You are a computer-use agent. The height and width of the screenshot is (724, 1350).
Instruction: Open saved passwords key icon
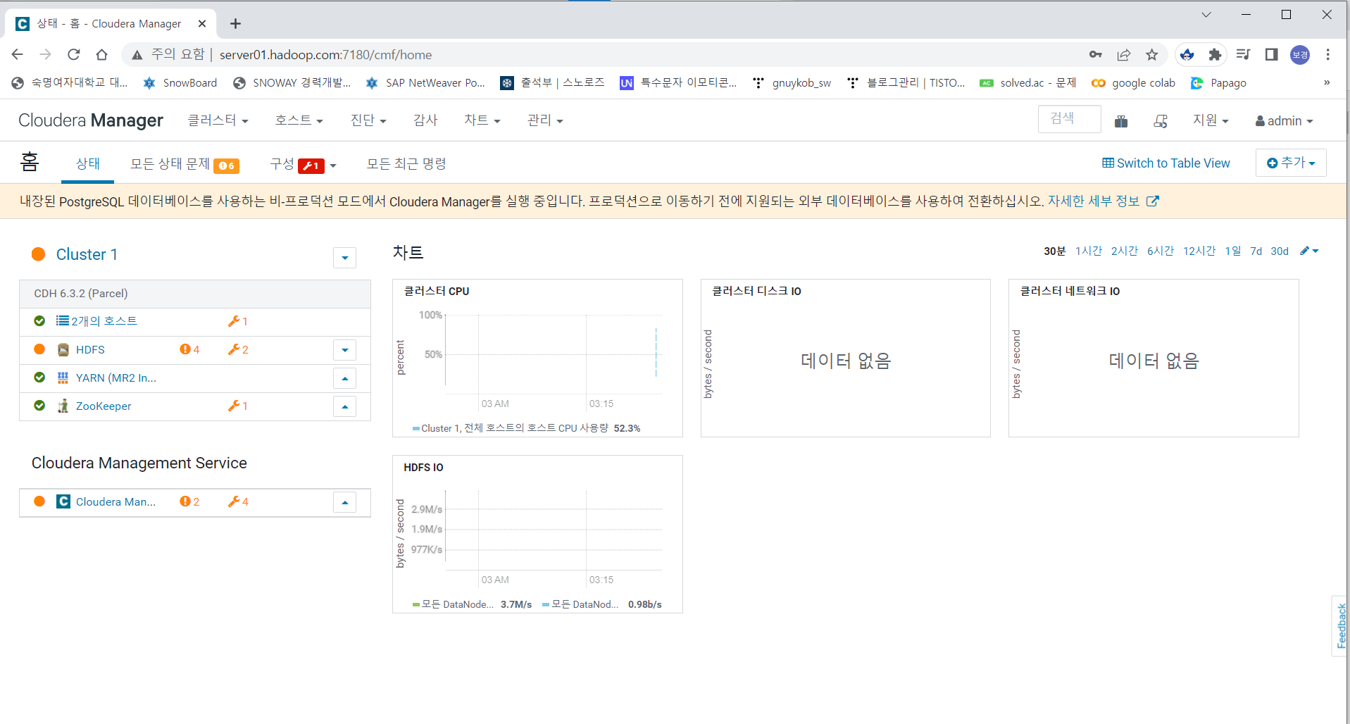(1096, 54)
